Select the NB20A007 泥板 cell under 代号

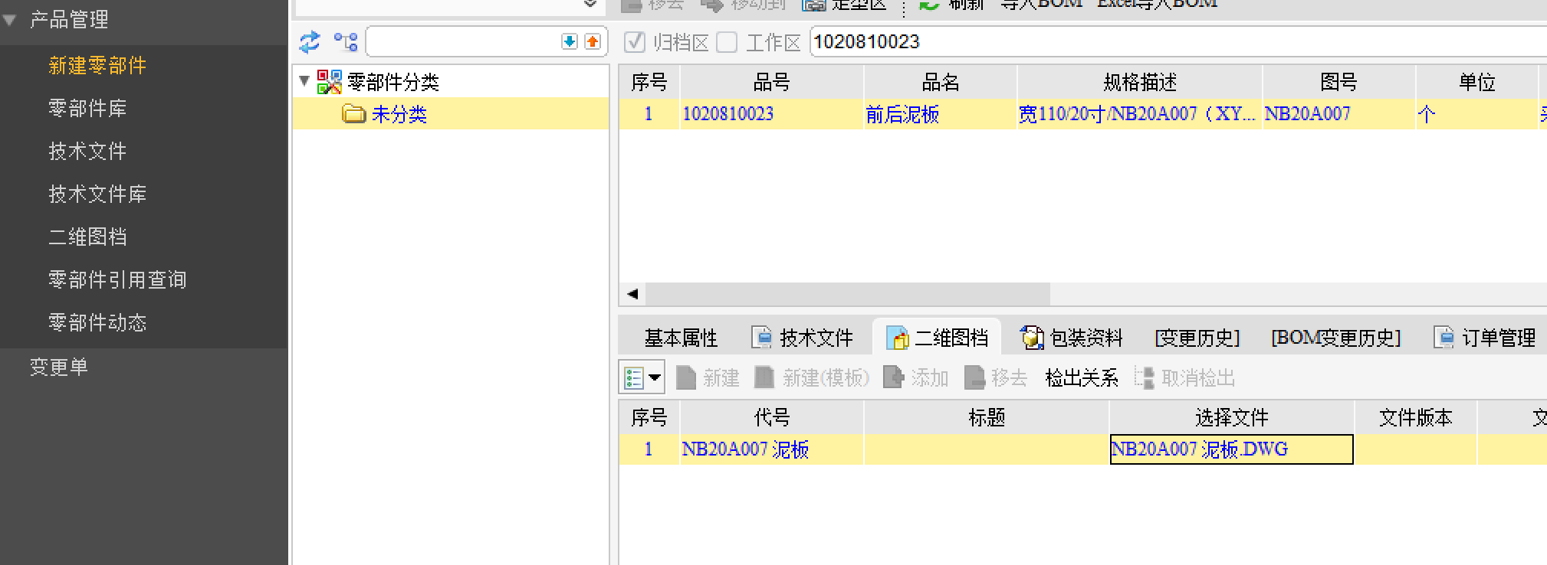point(772,449)
